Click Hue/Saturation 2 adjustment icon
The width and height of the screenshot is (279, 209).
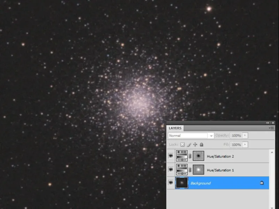click(182, 156)
